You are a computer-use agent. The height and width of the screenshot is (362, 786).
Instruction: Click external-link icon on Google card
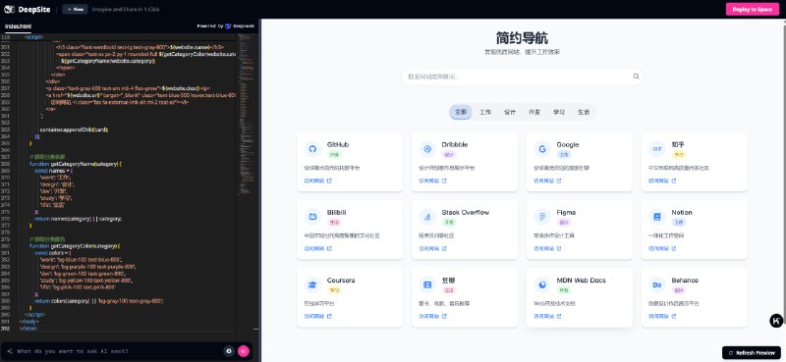coord(559,181)
